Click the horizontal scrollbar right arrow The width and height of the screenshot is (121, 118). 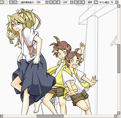click(116, 116)
